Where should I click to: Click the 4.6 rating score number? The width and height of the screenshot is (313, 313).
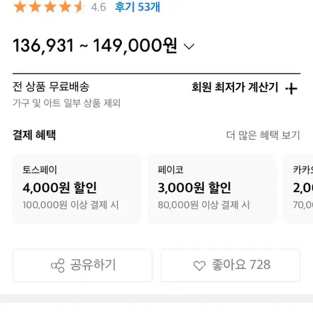point(99,7)
